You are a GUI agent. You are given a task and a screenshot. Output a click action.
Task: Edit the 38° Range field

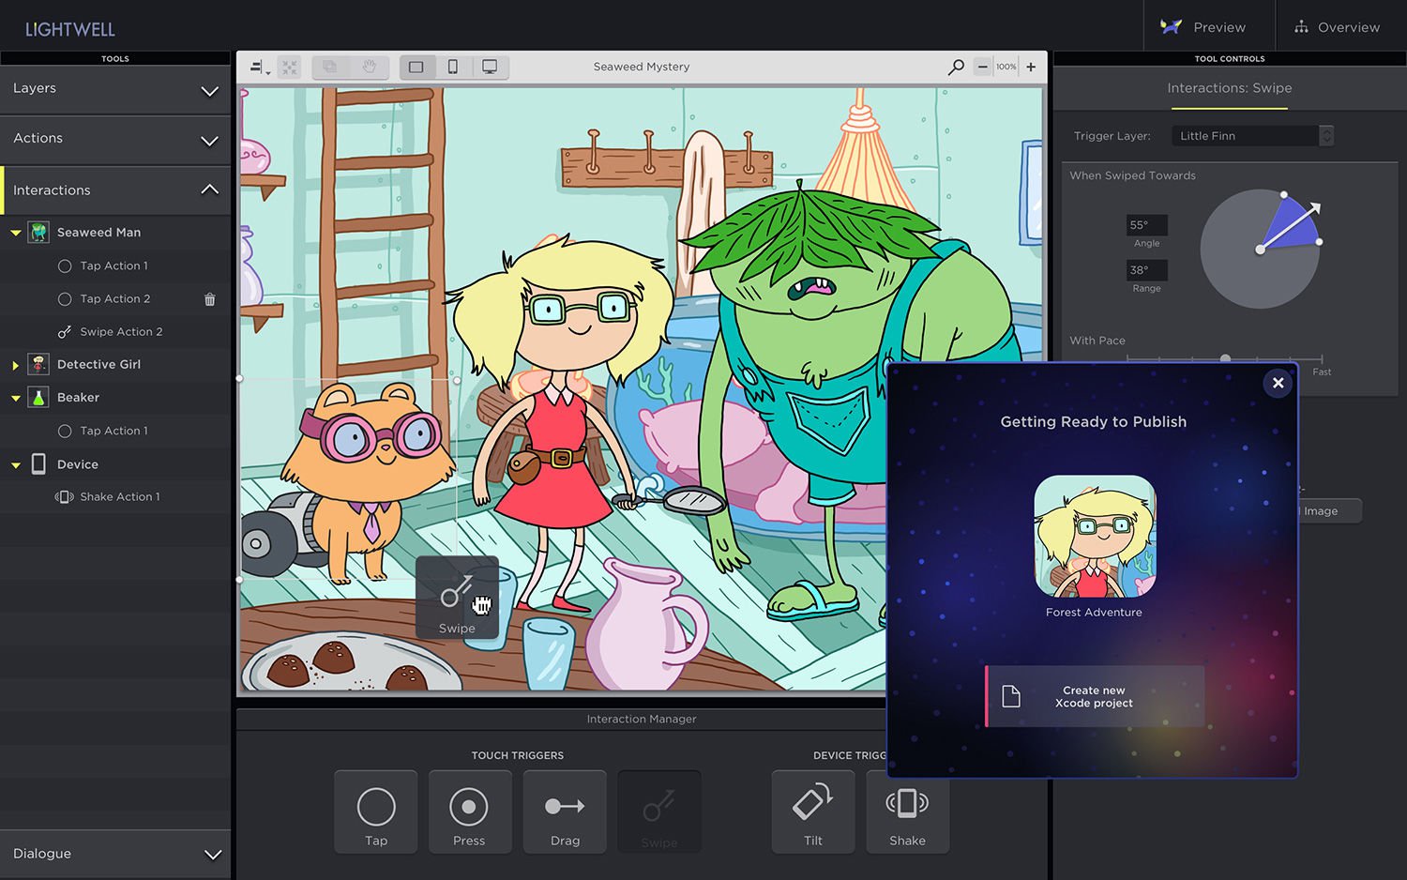[x=1146, y=270]
